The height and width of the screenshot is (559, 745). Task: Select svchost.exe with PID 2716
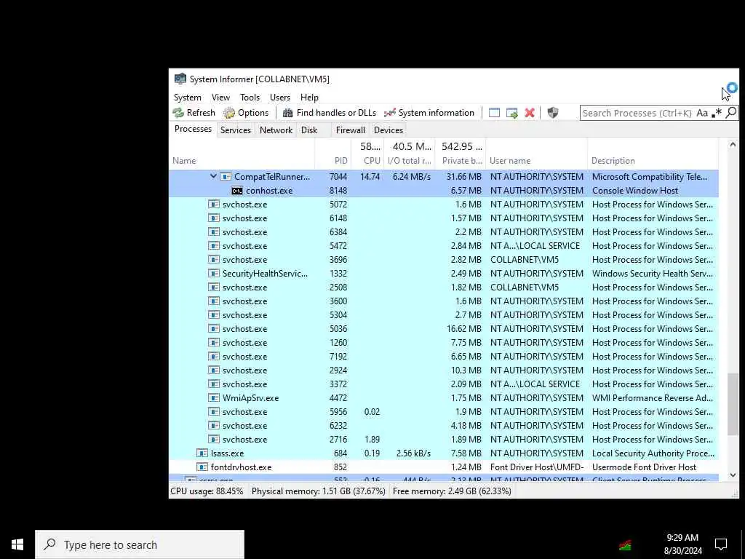click(x=444, y=440)
